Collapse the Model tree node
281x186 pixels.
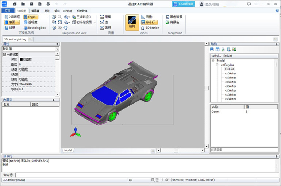pyautogui.click(x=213, y=61)
